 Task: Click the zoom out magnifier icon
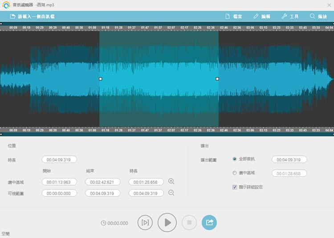171,193
